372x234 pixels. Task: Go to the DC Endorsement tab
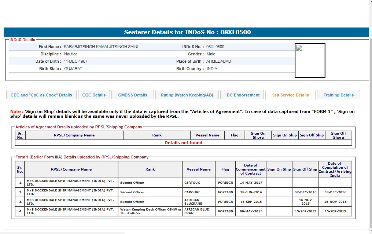pos(243,95)
